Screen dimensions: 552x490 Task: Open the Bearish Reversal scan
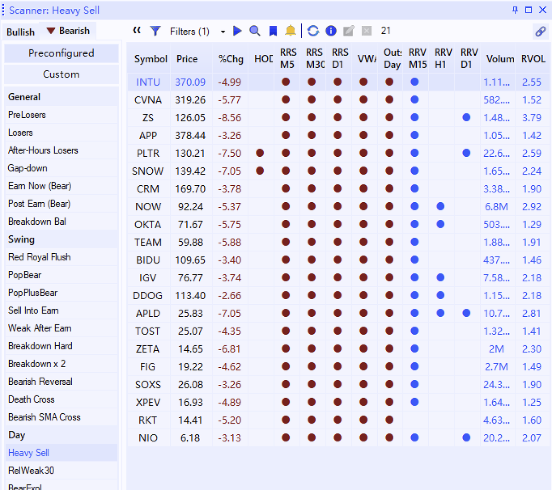pyautogui.click(x=61, y=382)
